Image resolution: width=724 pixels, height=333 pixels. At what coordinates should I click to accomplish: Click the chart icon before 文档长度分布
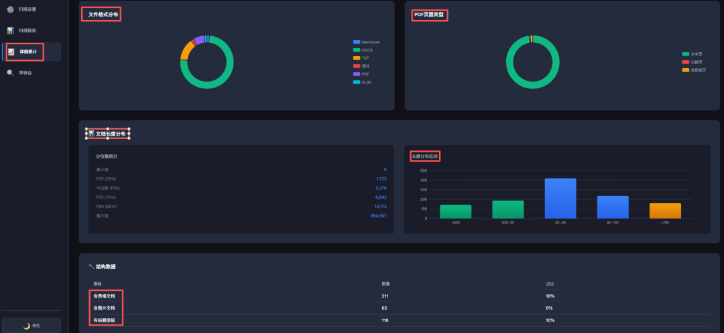click(x=91, y=134)
